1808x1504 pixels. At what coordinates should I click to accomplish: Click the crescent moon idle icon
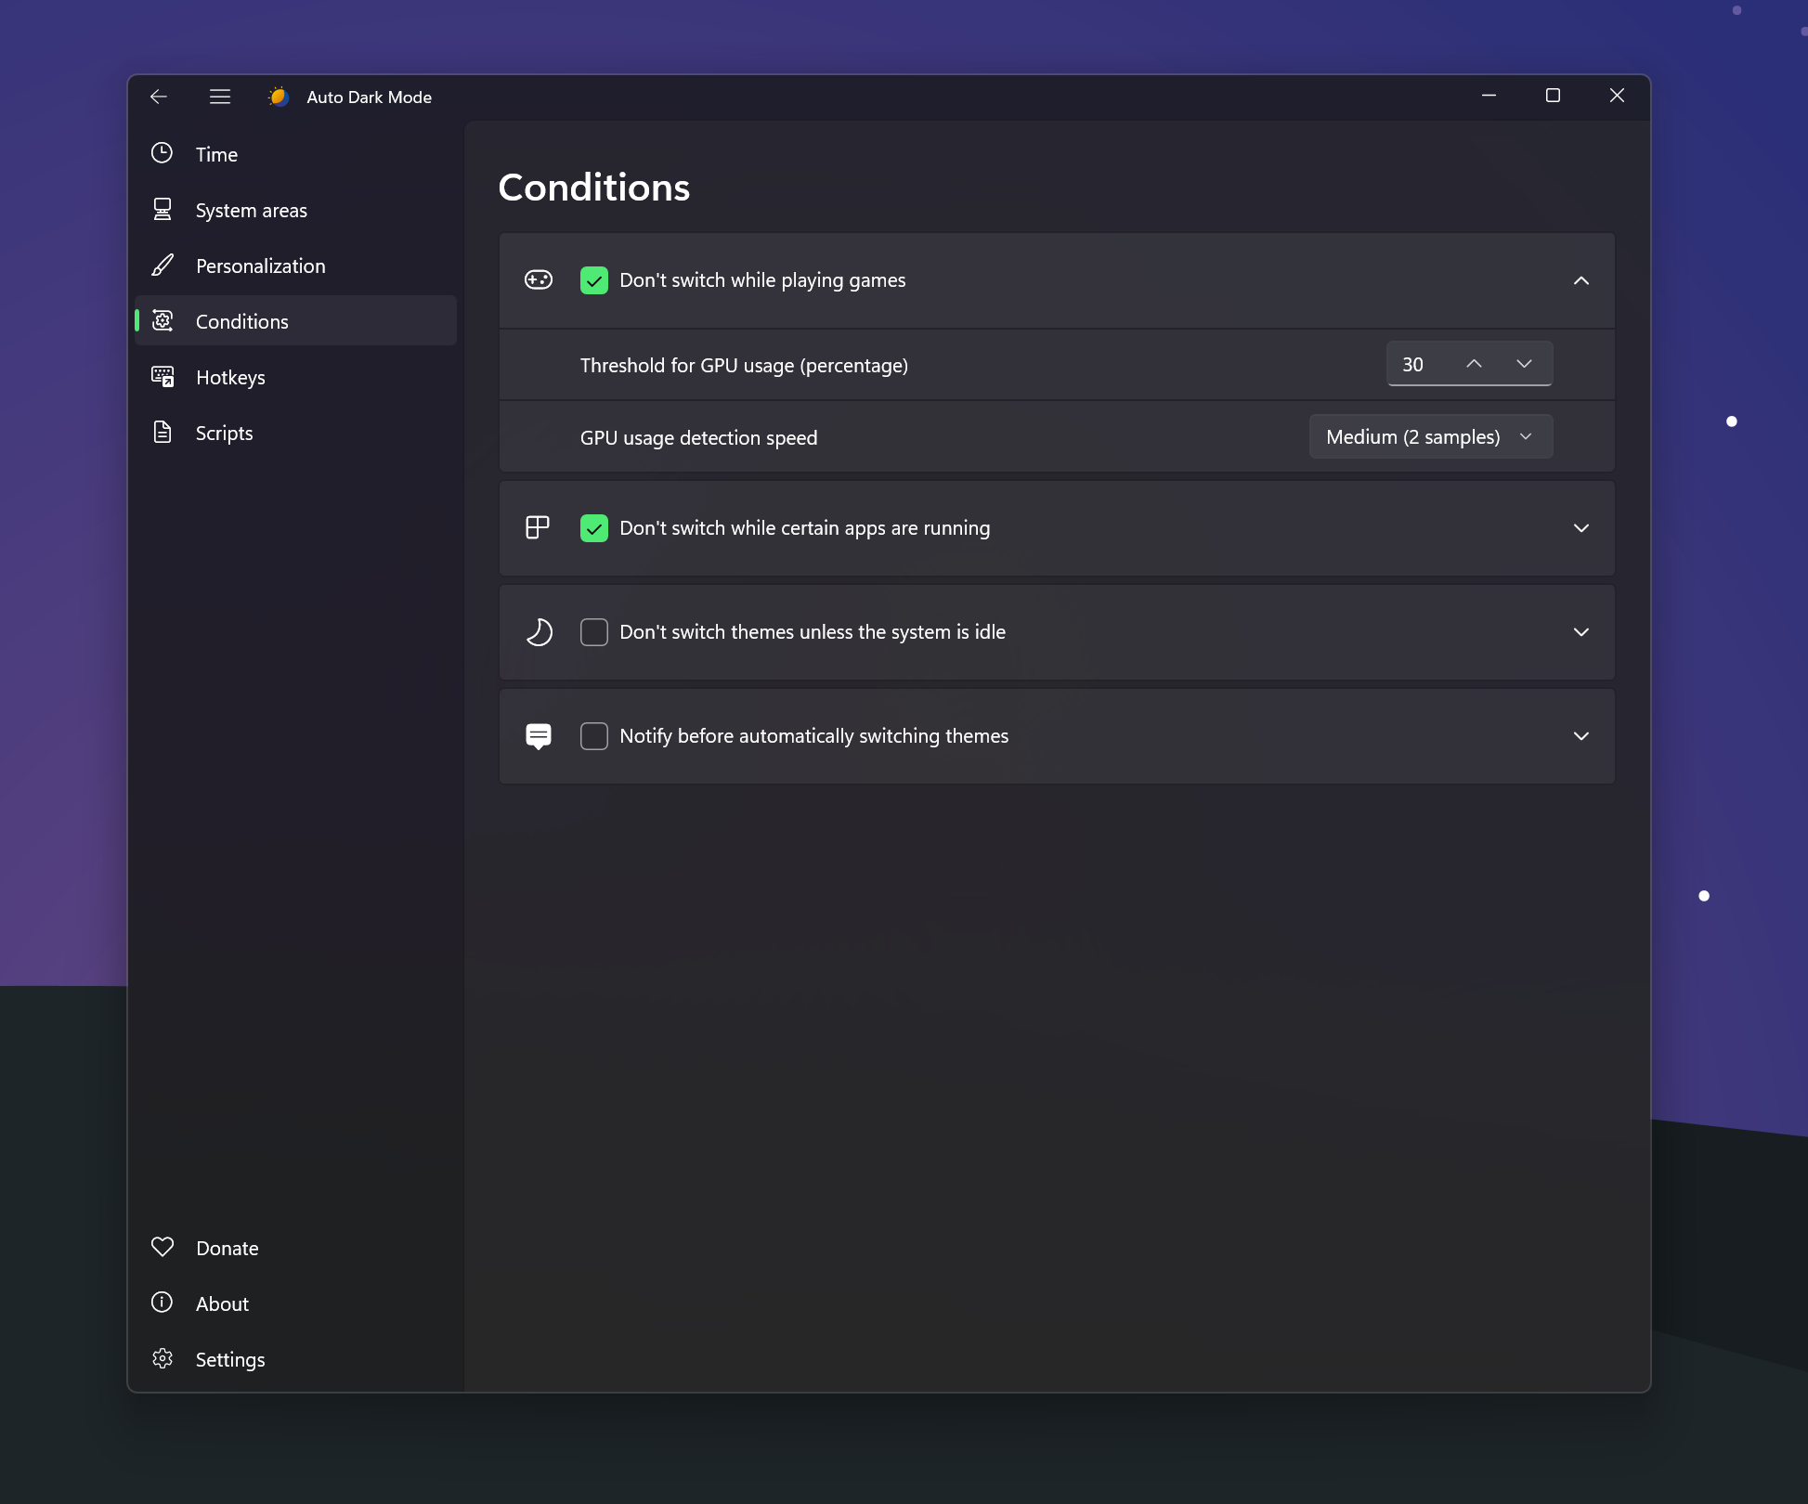pos(539,632)
